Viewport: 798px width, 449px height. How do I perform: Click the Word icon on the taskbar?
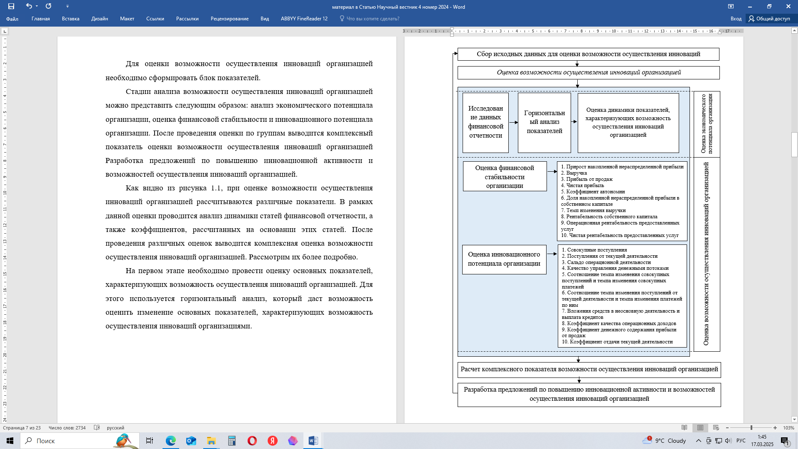313,441
